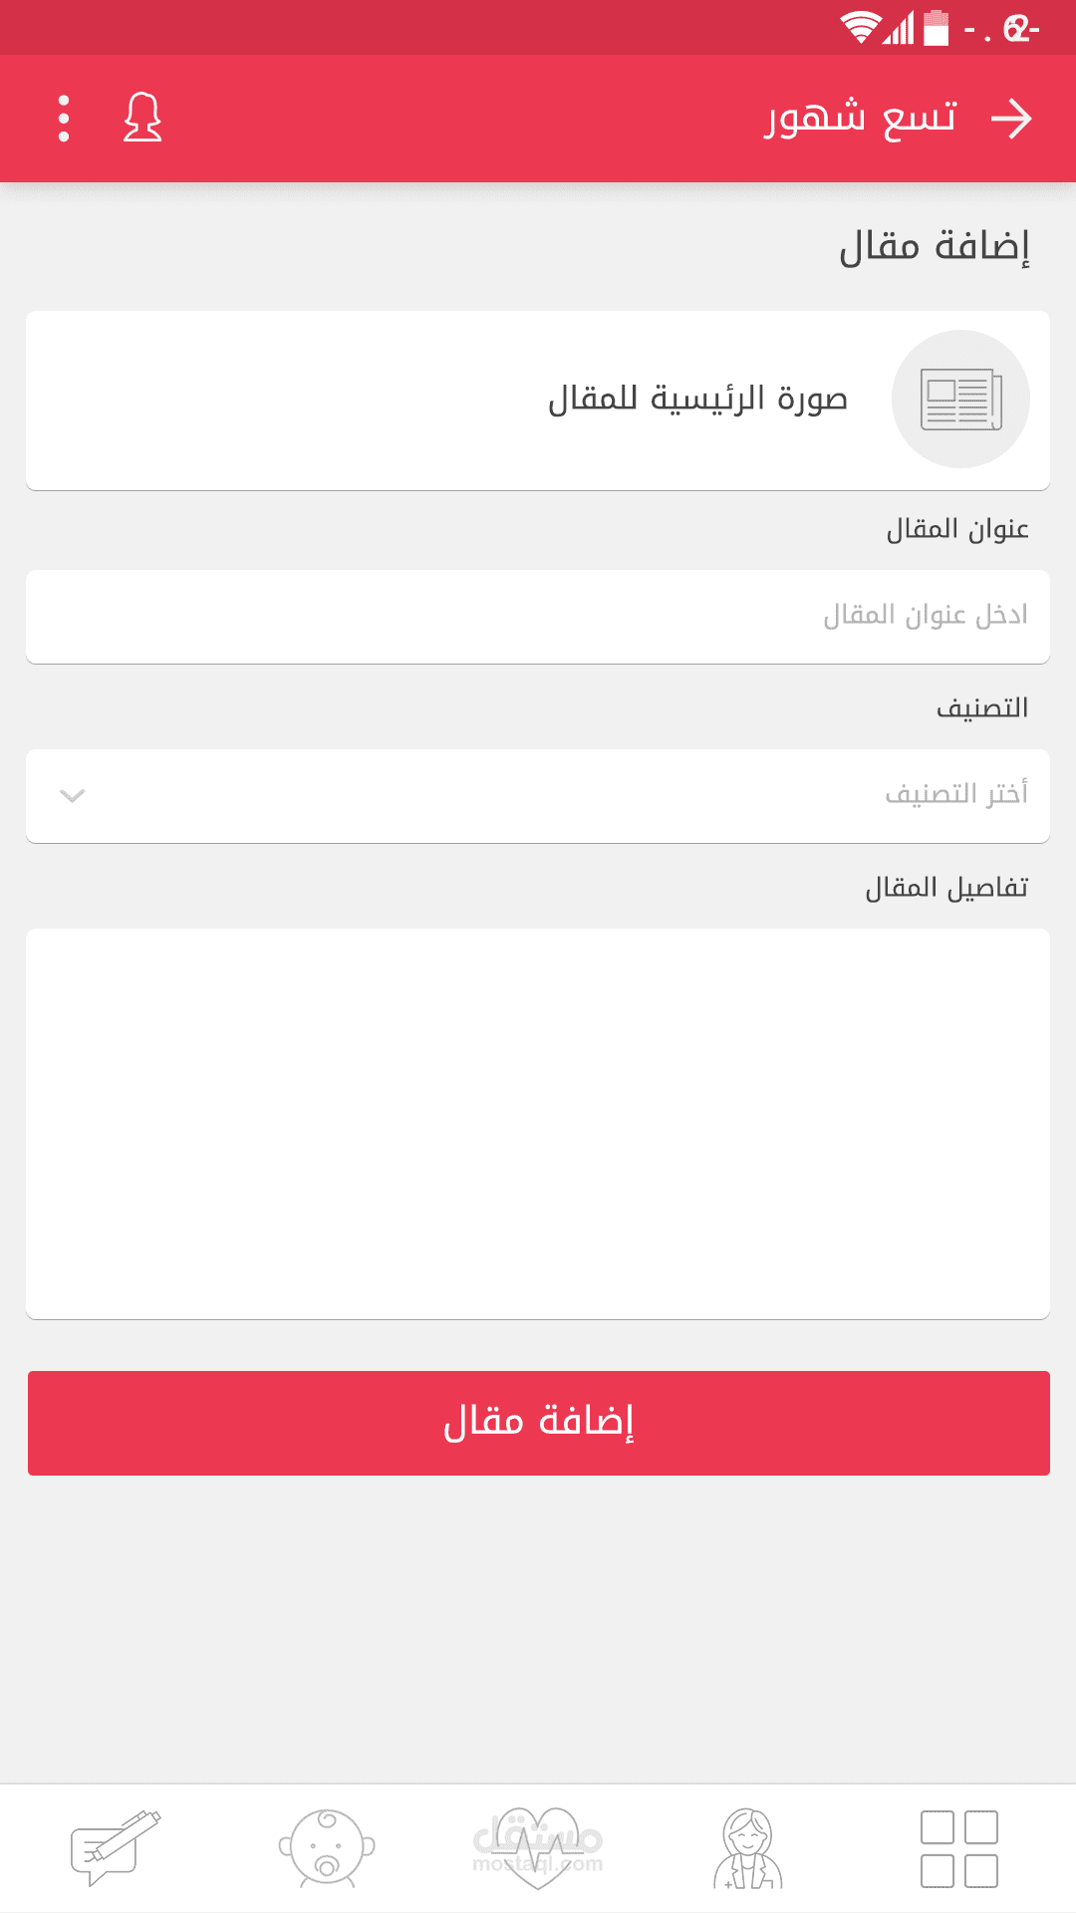The width and height of the screenshot is (1076, 1913).
Task: Tap صورة الرئيسية للمقال to upload image
Action: (697, 400)
